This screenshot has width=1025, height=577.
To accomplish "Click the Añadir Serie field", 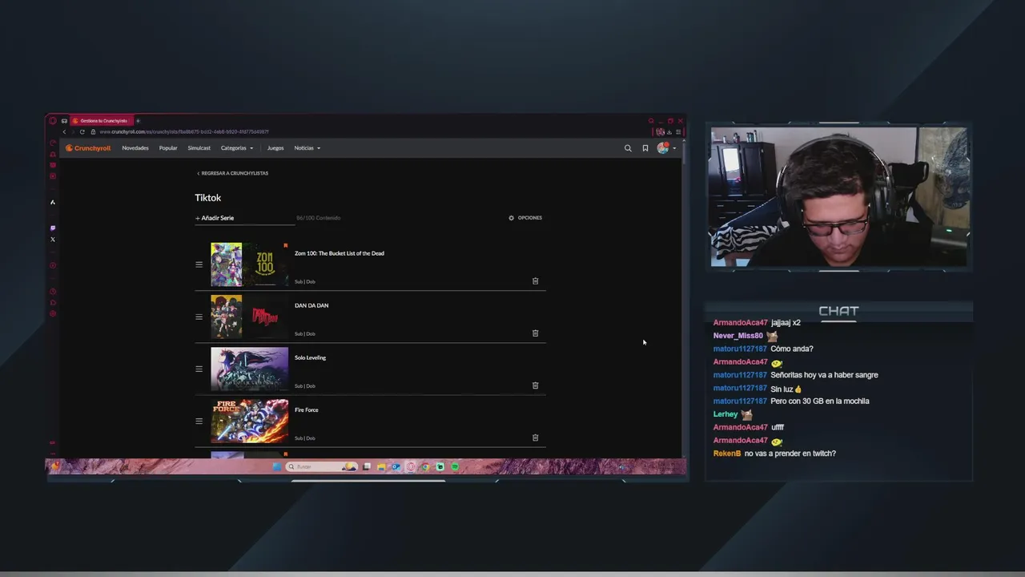I will pyautogui.click(x=244, y=218).
